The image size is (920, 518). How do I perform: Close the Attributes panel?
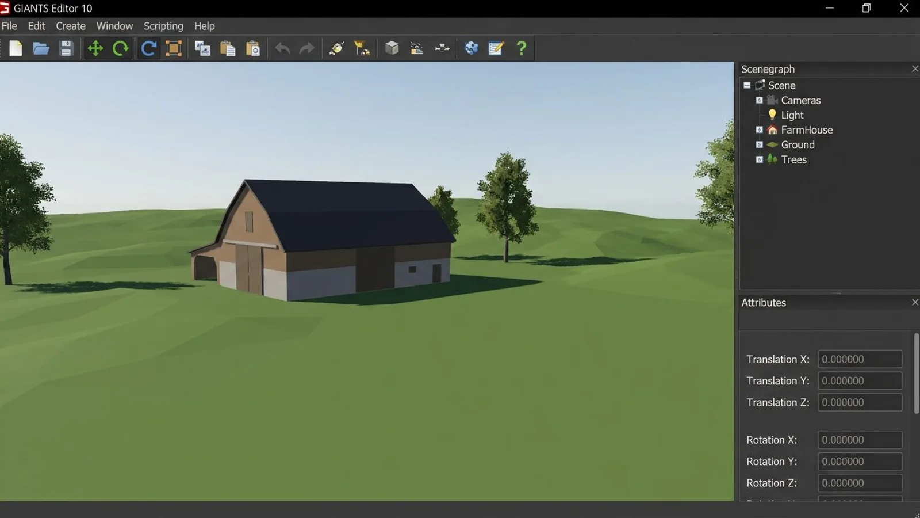tap(914, 302)
